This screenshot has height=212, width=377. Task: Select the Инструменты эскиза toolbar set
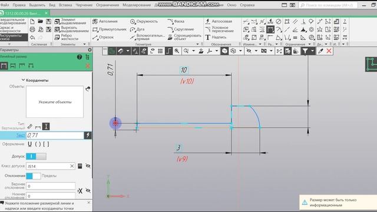pos(13,37)
